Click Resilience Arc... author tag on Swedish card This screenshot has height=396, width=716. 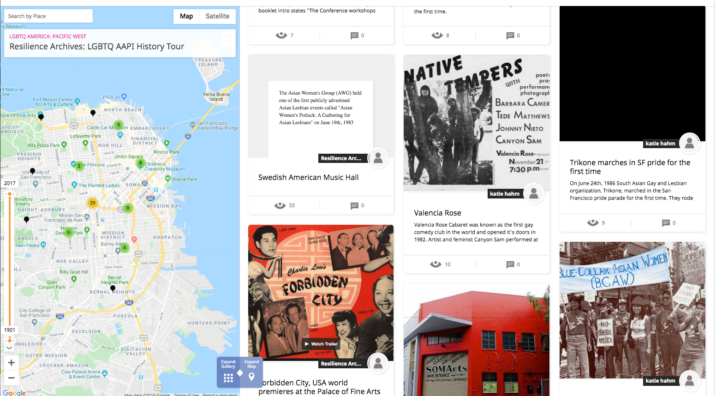click(341, 158)
